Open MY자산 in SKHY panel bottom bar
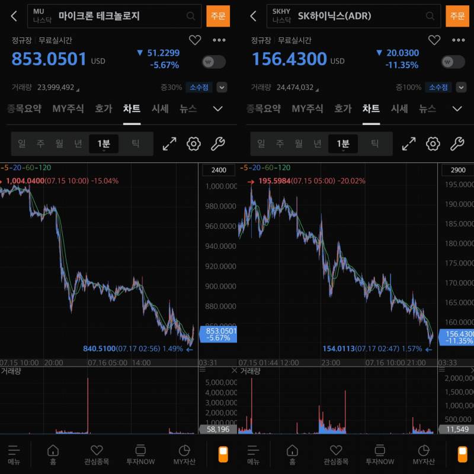 424,454
